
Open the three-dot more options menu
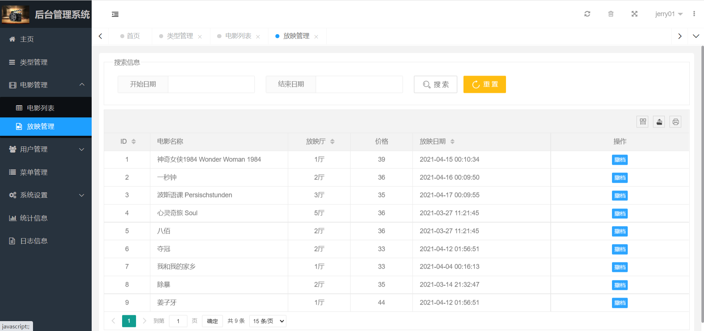(694, 14)
